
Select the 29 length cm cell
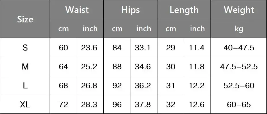click(x=170, y=48)
